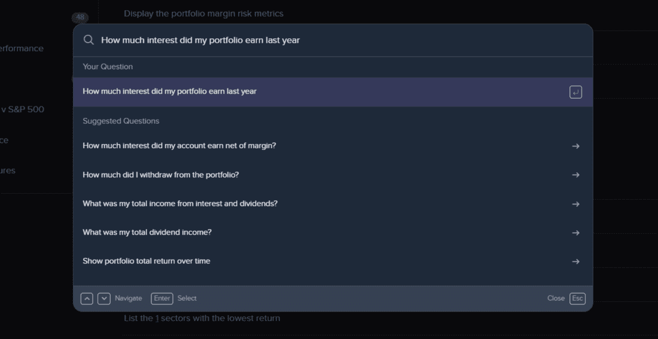Select 'How much interest did my portfolio earn last year'
The height and width of the screenshot is (339, 658).
coord(170,91)
